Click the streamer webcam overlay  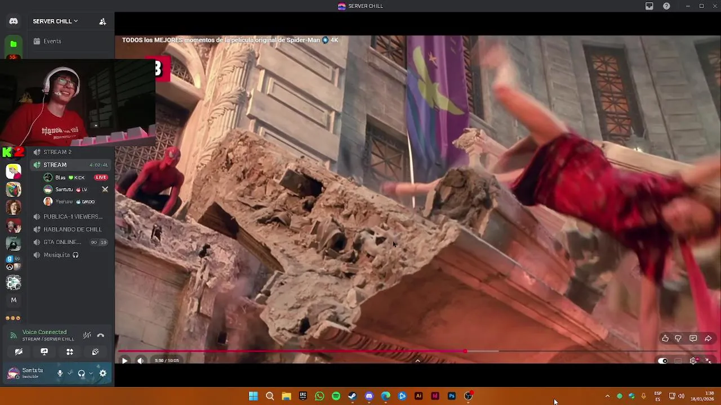click(x=78, y=102)
